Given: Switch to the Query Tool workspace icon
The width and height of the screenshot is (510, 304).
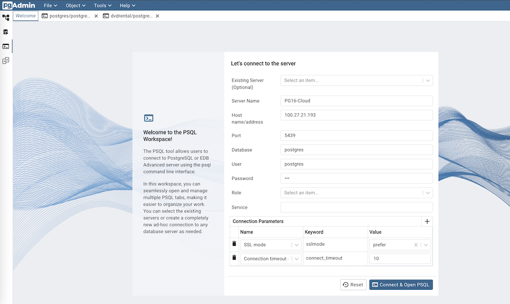Looking at the screenshot, I should coord(6,32).
